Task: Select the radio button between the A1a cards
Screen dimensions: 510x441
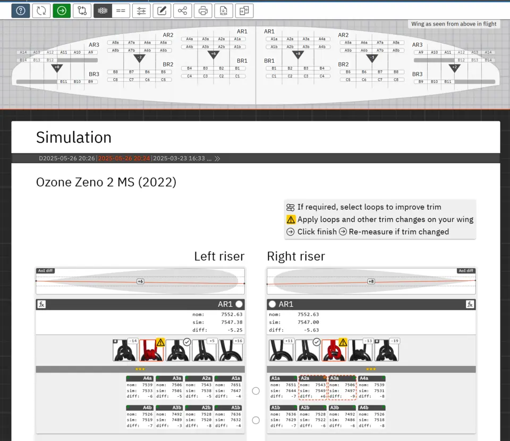Action: tap(256, 391)
